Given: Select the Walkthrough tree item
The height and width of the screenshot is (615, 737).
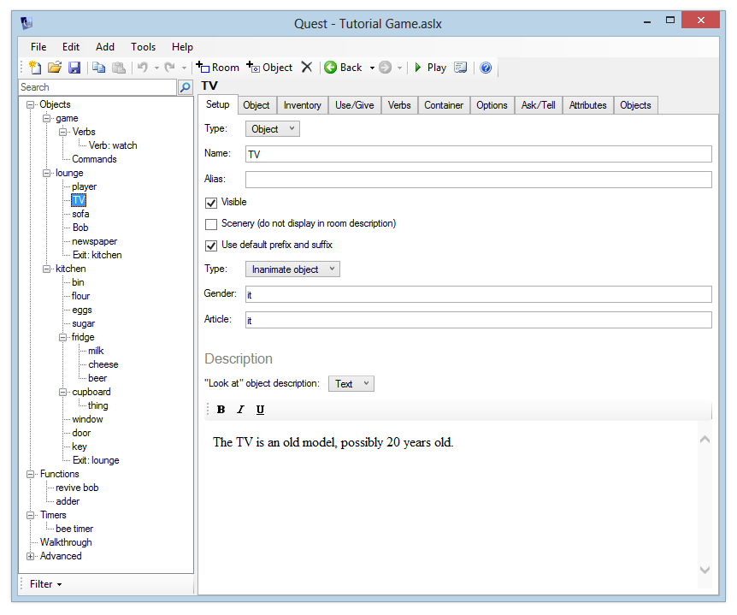Looking at the screenshot, I should coord(66,542).
